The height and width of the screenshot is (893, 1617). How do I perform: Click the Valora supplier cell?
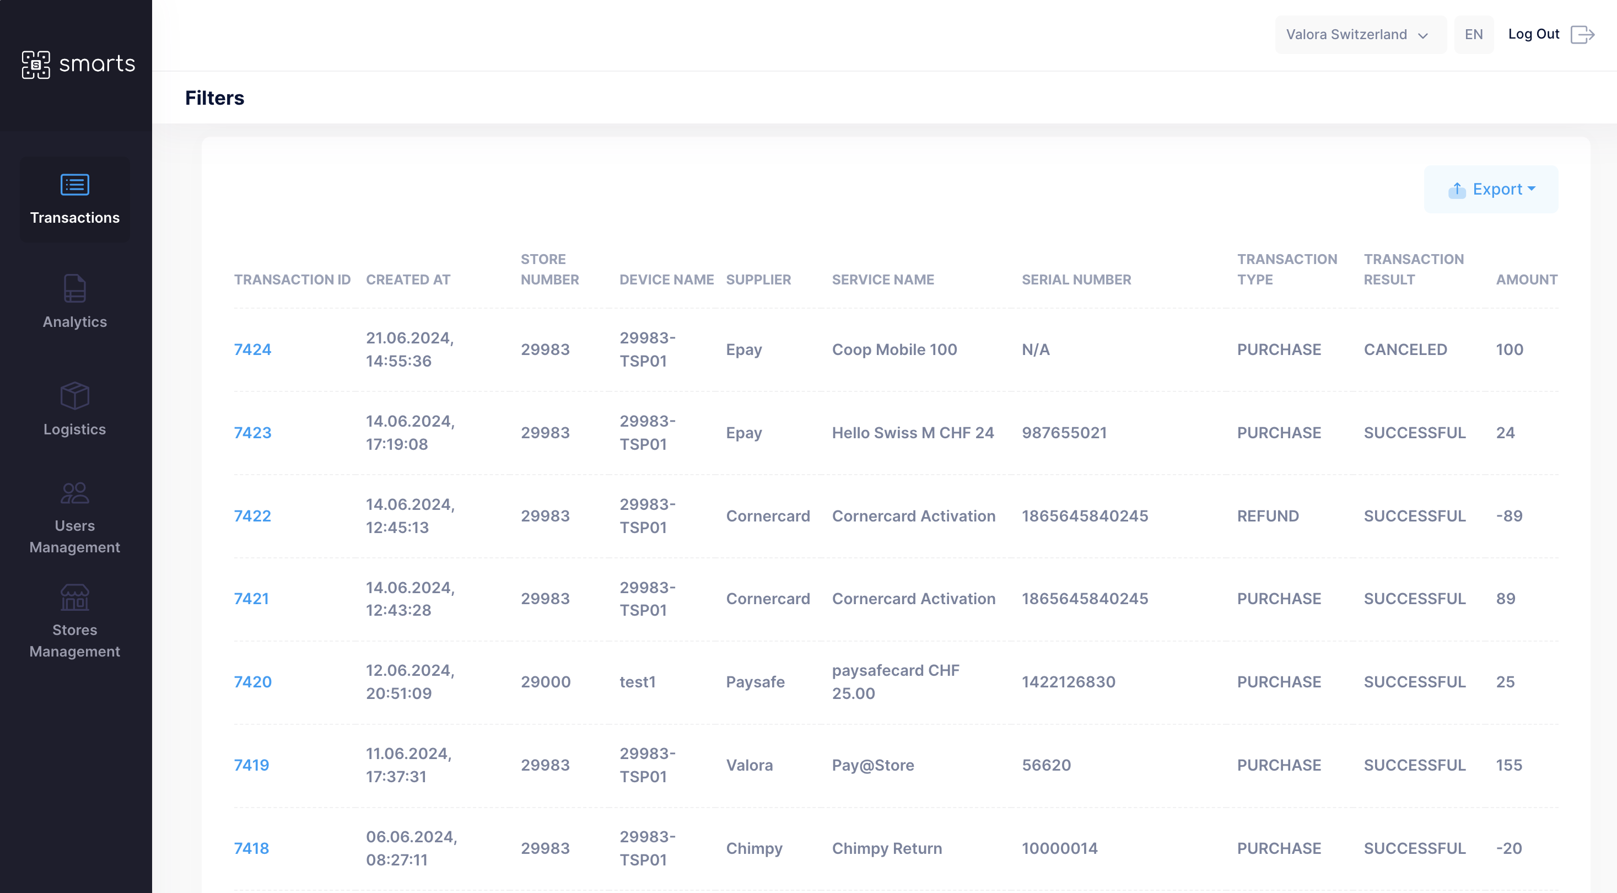[x=749, y=765]
